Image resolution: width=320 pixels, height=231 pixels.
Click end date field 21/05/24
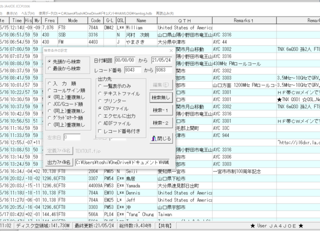pos(161,60)
